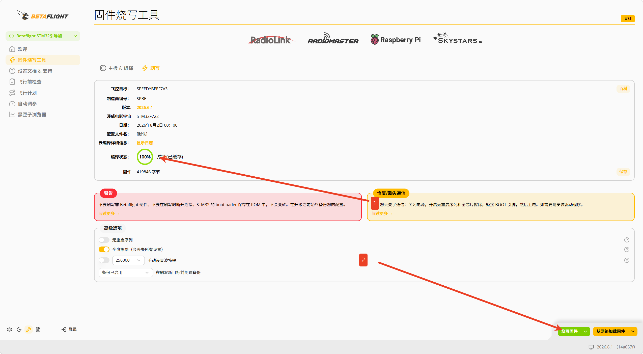The width and height of the screenshot is (643, 354).
Task: Click the 从网络加载固件 button
Action: tap(610, 331)
